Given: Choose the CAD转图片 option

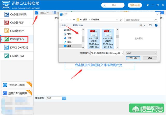Looking at the screenshot, I should tap(17, 31).
